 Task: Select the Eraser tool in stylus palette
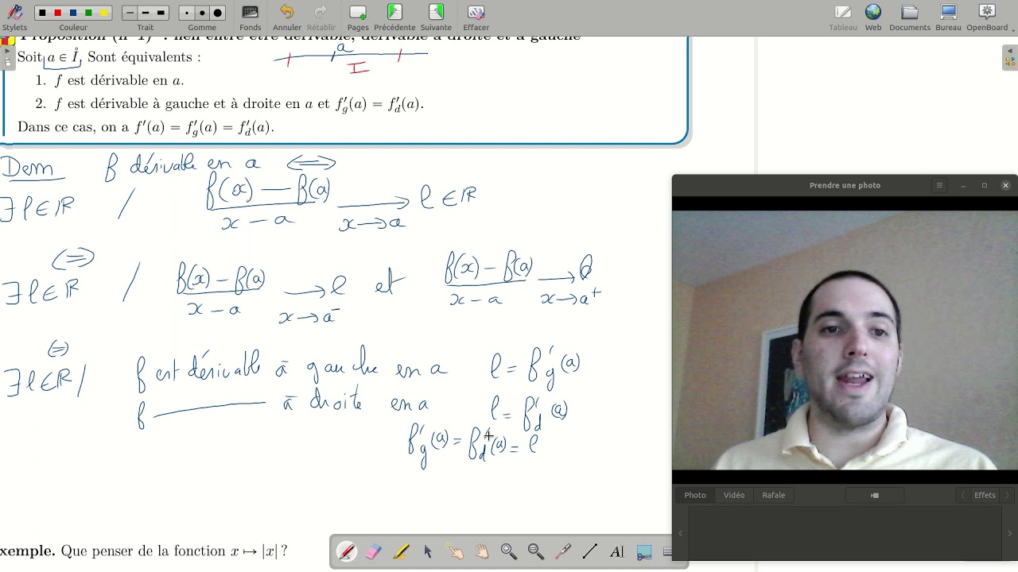(x=373, y=551)
